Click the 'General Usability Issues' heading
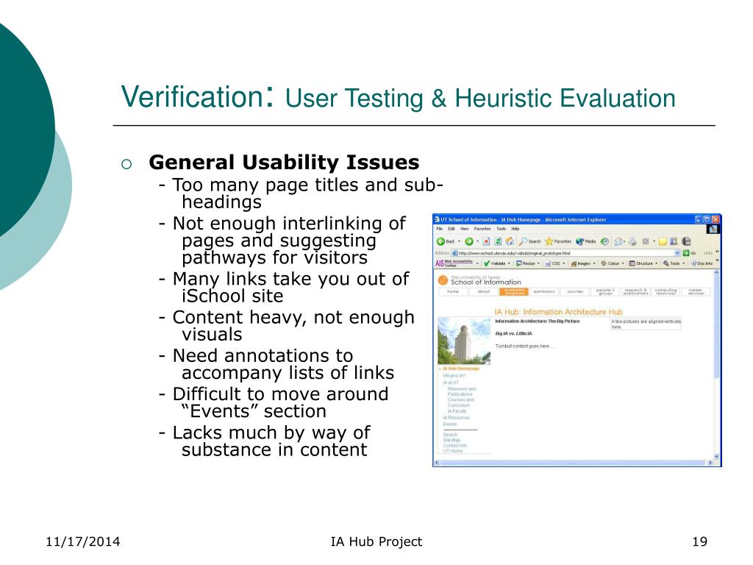The image size is (753, 565). 284,163
